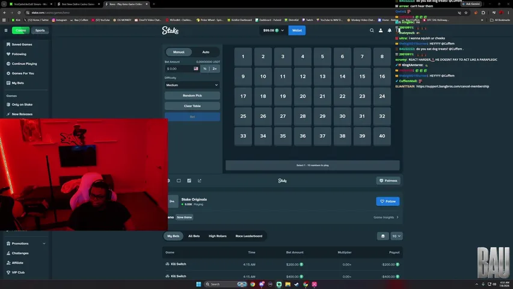Open the hamburger menu in Stake header

click(x=6, y=31)
